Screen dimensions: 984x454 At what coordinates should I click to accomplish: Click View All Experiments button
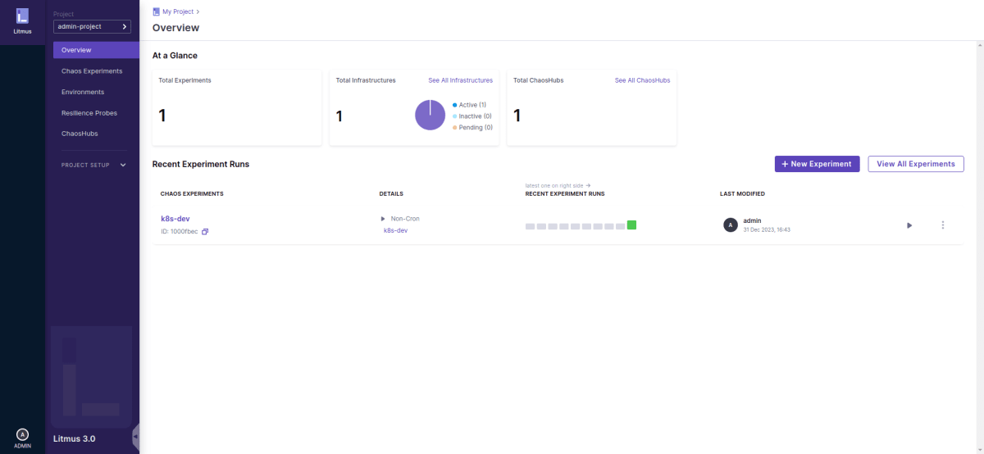coord(916,164)
